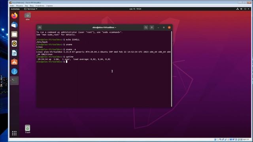
Task: Launch Rhythmbox music player from dock
Action: (x=14, y=44)
